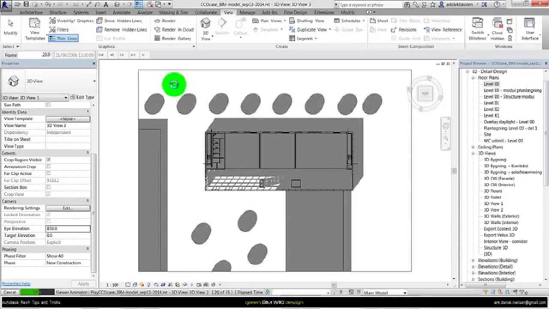Click the play animation button

143,55
